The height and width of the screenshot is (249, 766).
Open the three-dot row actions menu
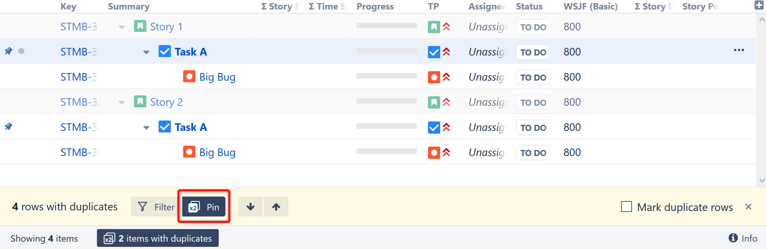pyautogui.click(x=739, y=50)
